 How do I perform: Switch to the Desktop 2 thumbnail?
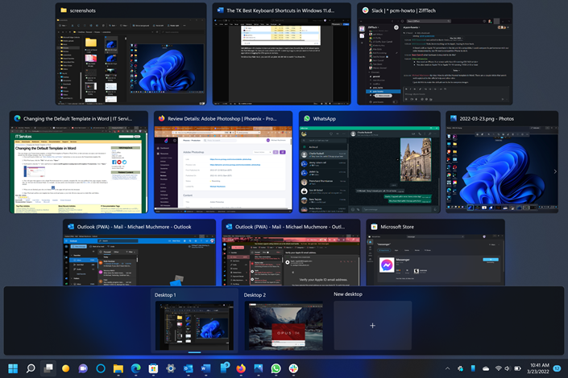(x=284, y=326)
